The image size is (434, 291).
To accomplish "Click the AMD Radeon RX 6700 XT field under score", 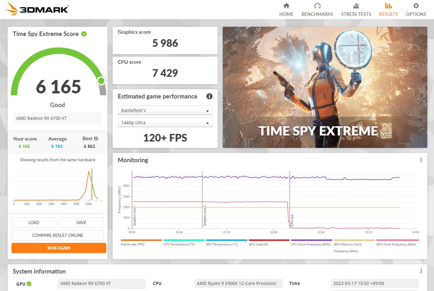I will [58, 118].
